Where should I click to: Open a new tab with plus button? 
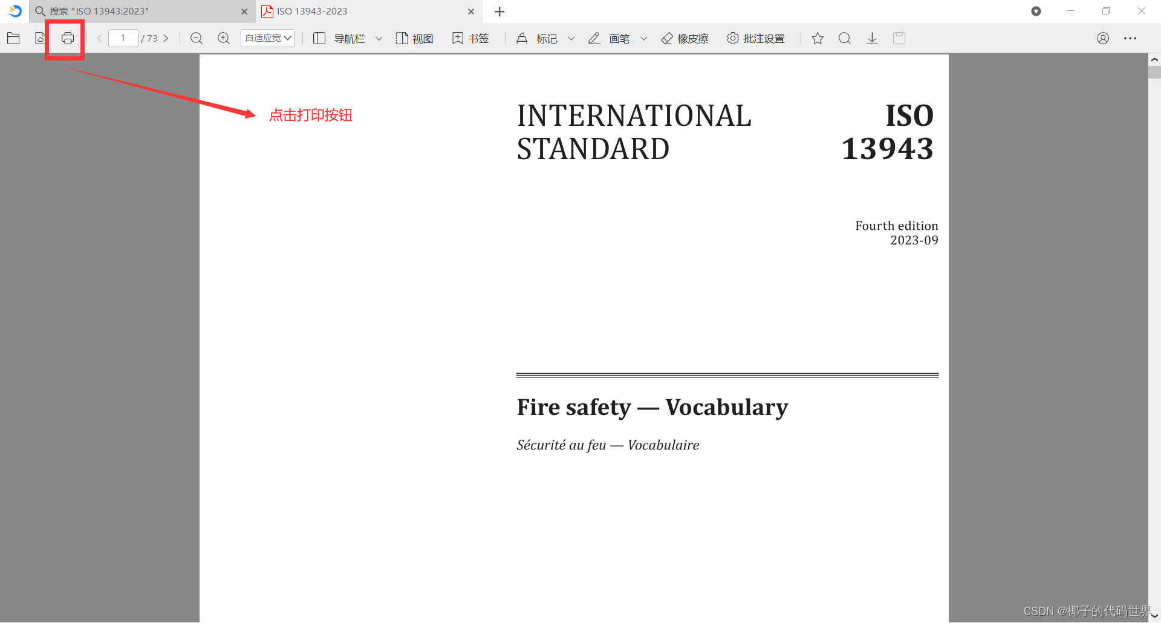coord(499,11)
